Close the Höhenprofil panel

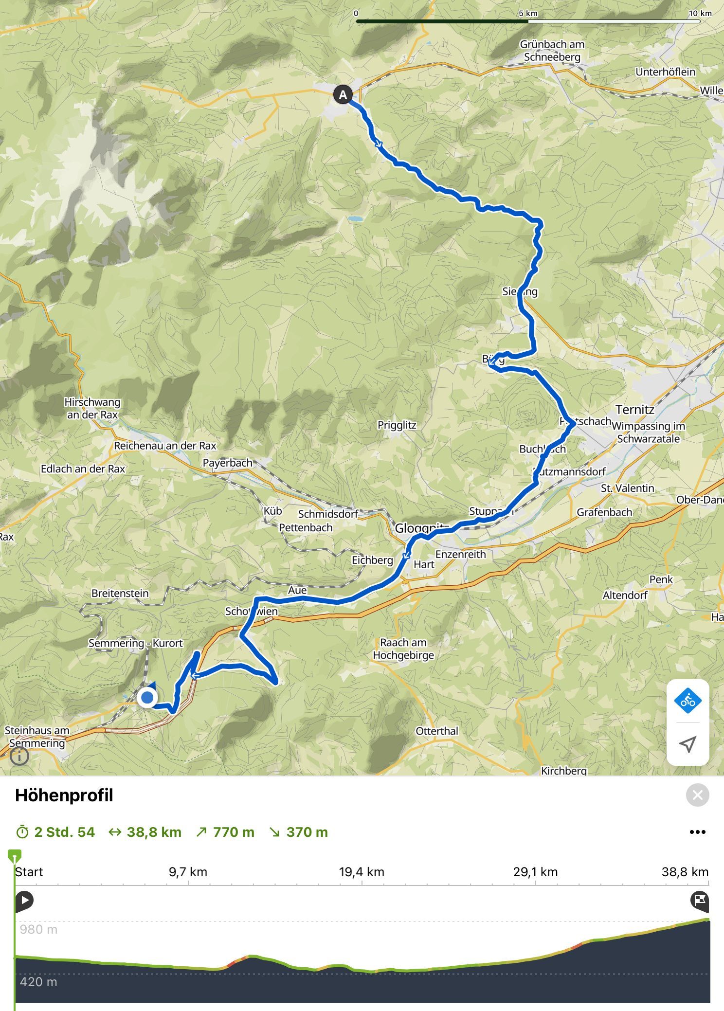point(697,795)
